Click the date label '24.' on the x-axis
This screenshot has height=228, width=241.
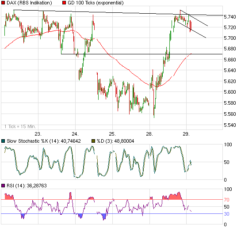75,134
